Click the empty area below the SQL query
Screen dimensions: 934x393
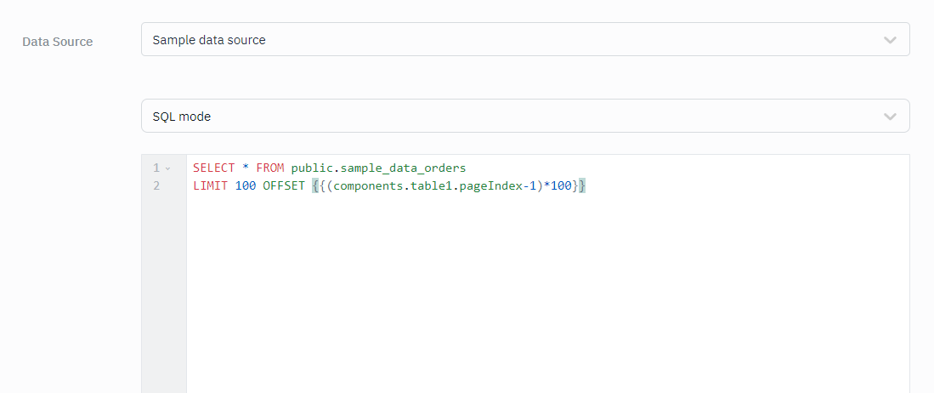(544, 298)
